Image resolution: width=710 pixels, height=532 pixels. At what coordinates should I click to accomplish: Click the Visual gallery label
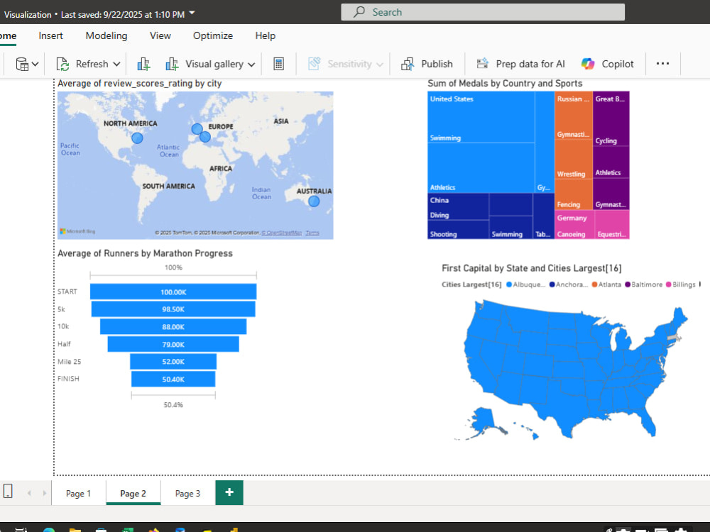click(214, 65)
